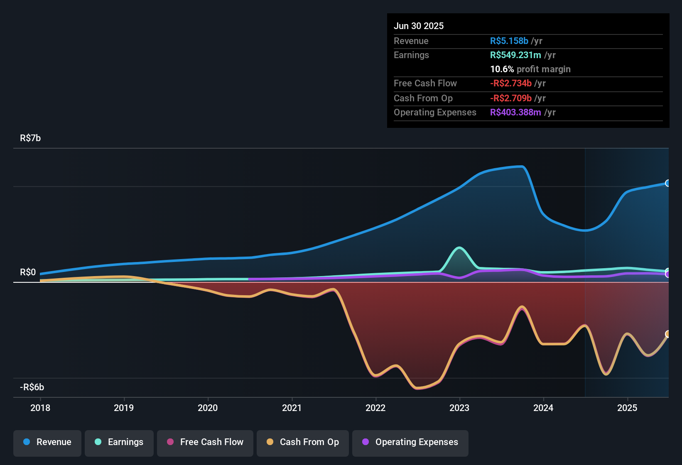Click the R$5.158b revenue value
Screen dimensions: 682x465
509,41
